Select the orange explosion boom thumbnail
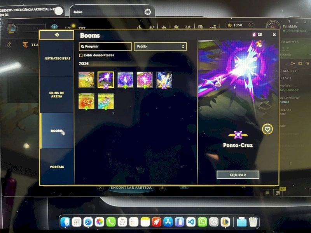The height and width of the screenshot is (233, 311). (86, 101)
